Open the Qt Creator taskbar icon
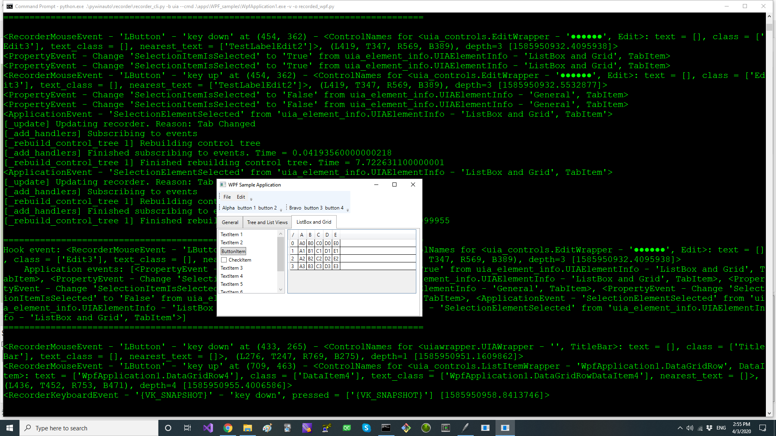776x436 pixels. click(347, 428)
